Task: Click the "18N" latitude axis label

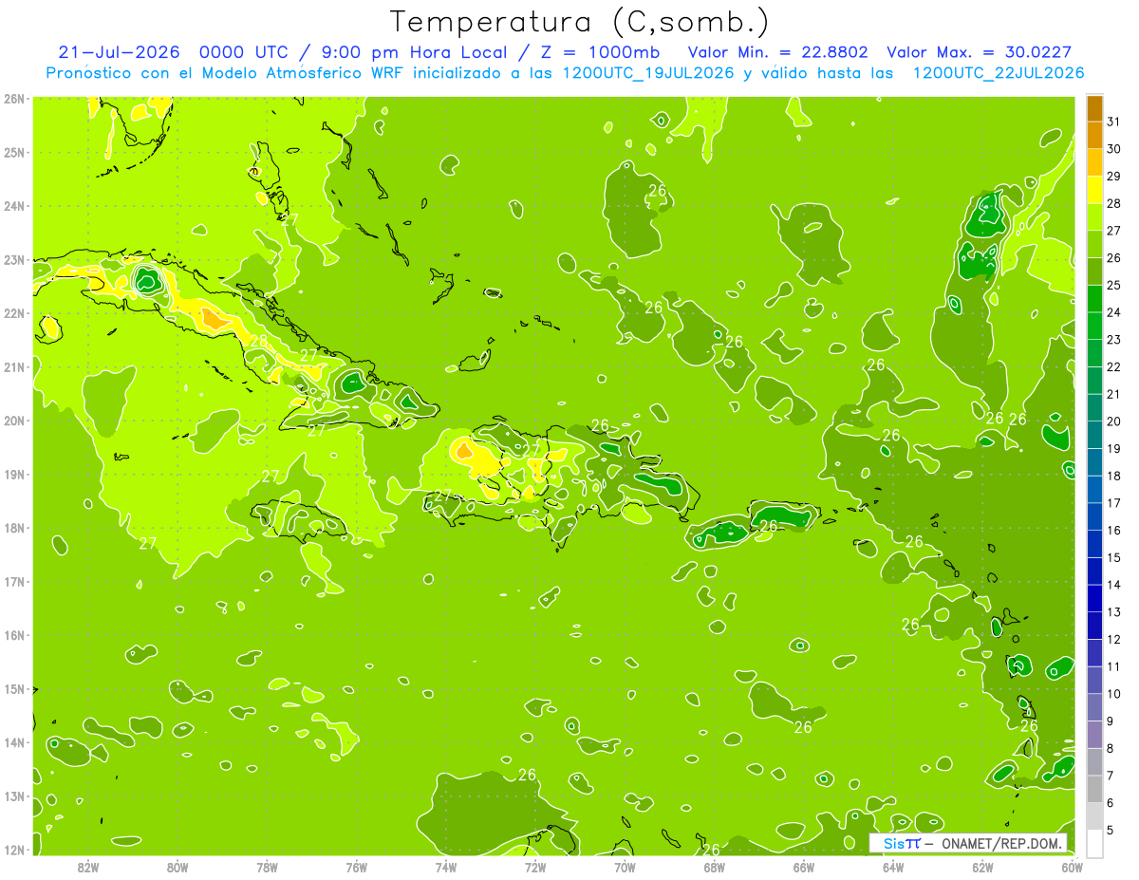Action: (15, 528)
